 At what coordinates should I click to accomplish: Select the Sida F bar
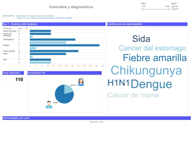pos(40,63)
